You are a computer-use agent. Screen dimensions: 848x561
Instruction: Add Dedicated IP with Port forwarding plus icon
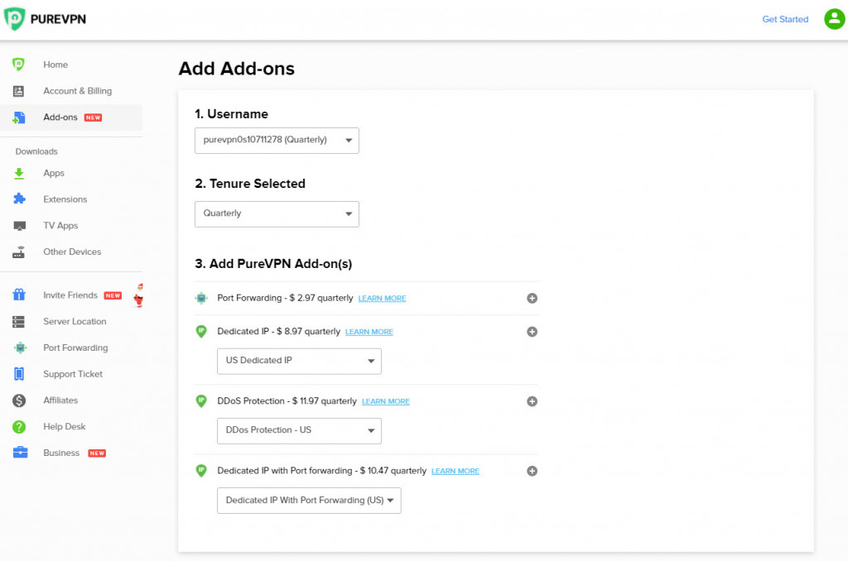point(532,472)
